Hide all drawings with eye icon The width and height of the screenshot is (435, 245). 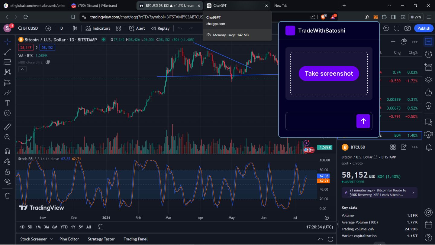[8, 181]
